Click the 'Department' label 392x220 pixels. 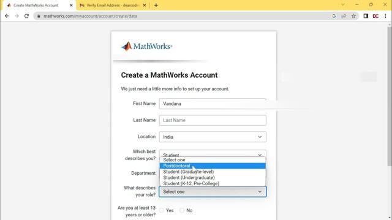tap(143, 173)
